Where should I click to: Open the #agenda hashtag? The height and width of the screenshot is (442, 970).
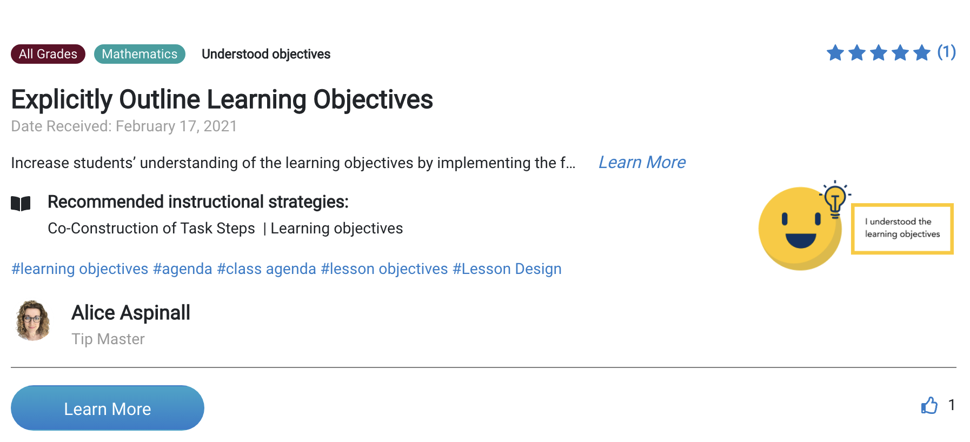(x=183, y=269)
